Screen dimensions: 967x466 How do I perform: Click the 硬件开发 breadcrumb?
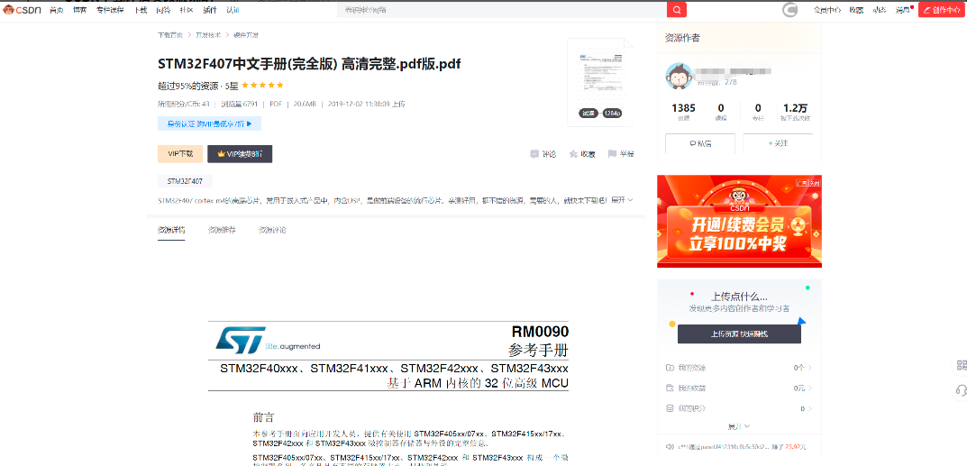coord(245,35)
